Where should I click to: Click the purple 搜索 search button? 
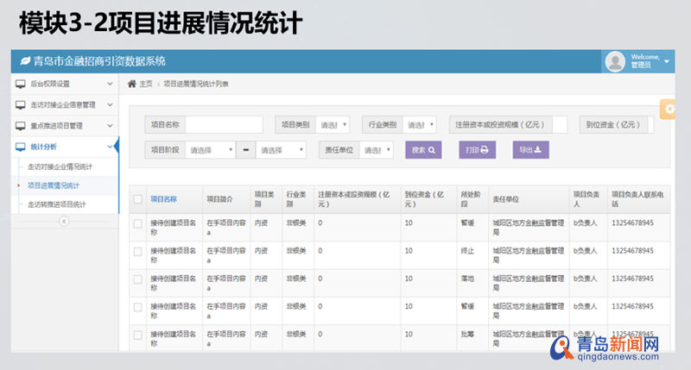click(x=423, y=150)
